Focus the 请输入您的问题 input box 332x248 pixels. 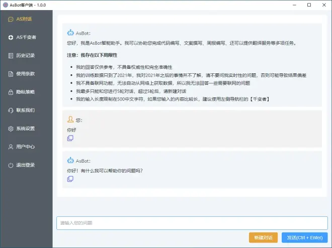[191, 223]
